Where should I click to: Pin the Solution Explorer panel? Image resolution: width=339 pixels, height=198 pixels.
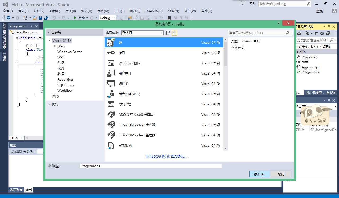(329, 27)
